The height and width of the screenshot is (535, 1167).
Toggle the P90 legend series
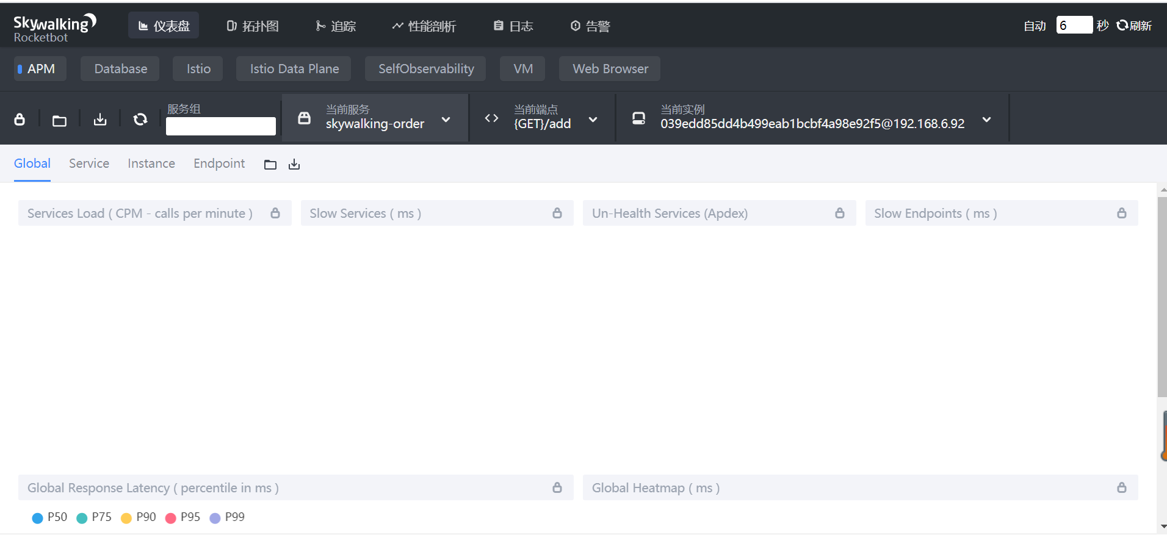[139, 517]
